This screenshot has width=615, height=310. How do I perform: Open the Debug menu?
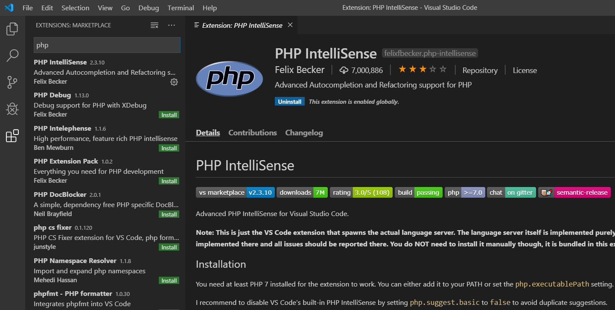coord(149,8)
